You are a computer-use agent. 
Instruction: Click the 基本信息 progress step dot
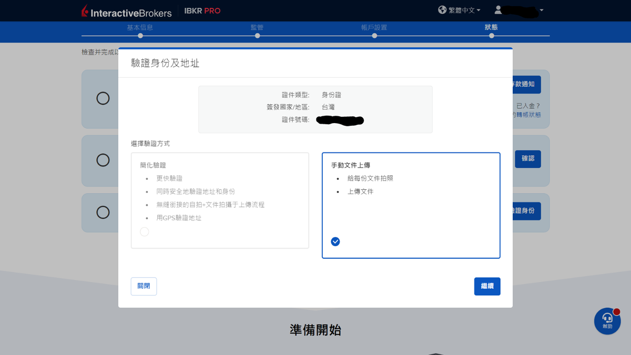(x=139, y=36)
